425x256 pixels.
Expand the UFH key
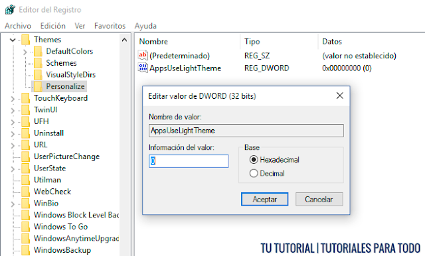point(13,122)
